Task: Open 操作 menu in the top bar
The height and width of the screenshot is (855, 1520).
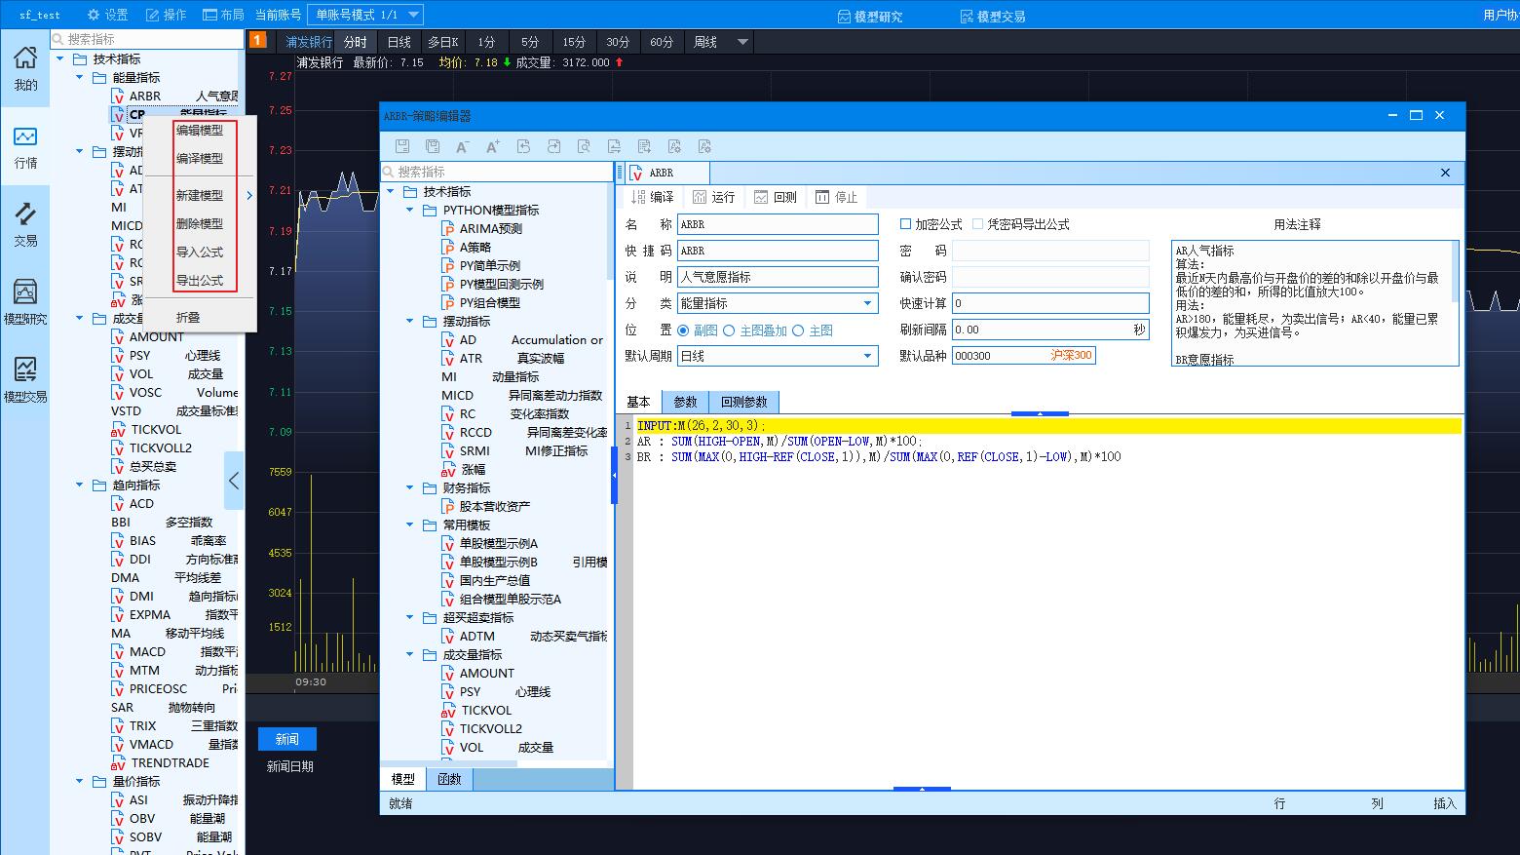Action: click(x=166, y=15)
